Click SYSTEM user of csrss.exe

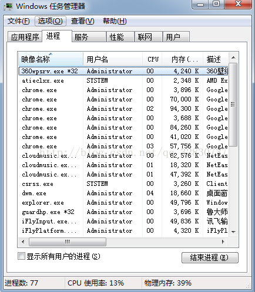pos(97,184)
